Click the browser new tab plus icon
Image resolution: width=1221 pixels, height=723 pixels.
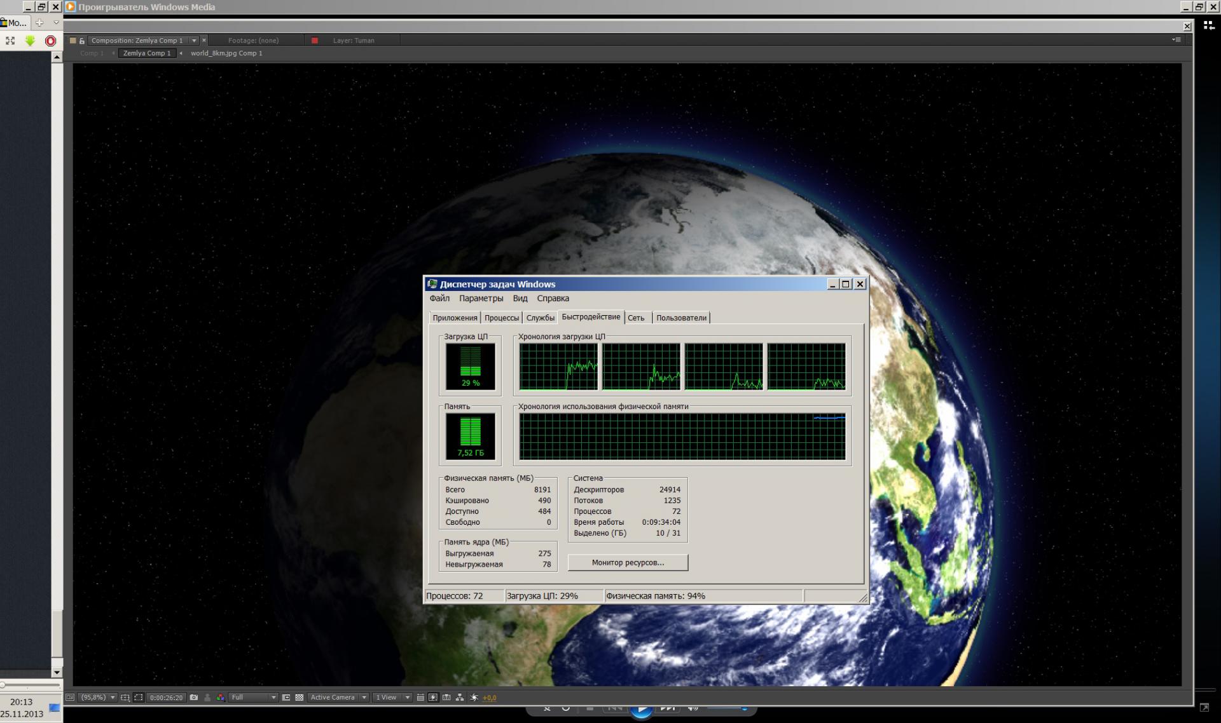point(39,23)
